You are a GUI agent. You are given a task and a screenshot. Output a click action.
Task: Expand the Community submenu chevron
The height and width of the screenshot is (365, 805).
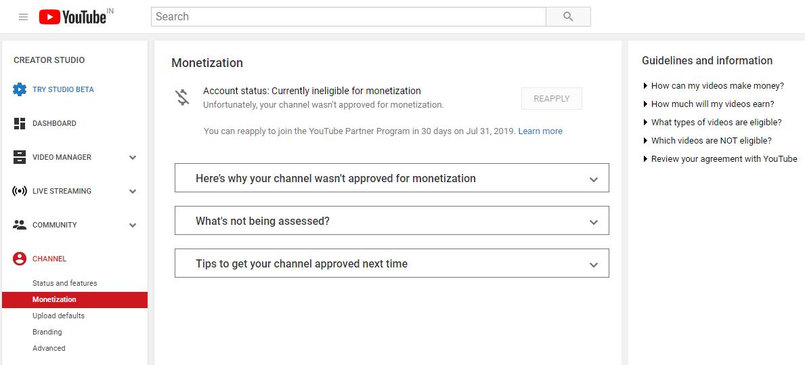tap(133, 226)
